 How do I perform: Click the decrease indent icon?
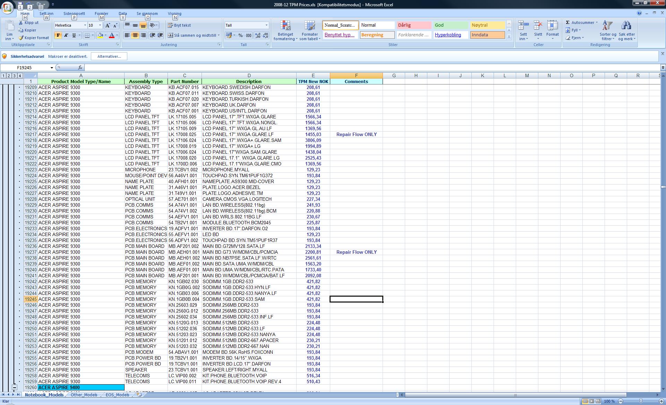point(152,35)
